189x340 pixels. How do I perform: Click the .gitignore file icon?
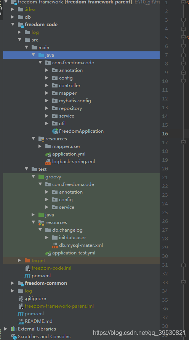pos(21,299)
